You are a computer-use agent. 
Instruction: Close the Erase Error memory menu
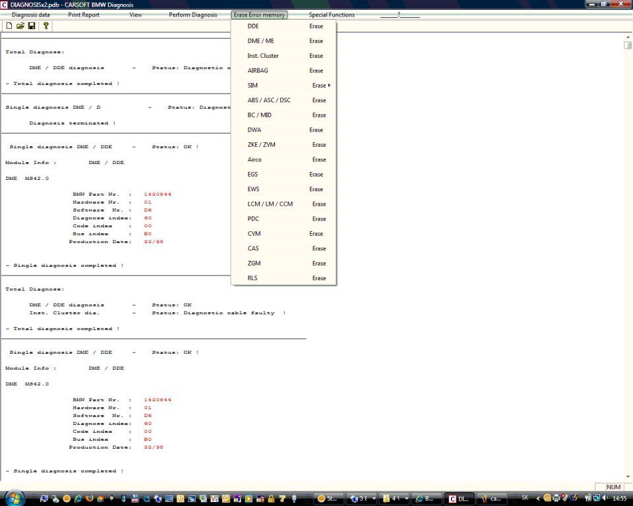pyautogui.click(x=259, y=15)
